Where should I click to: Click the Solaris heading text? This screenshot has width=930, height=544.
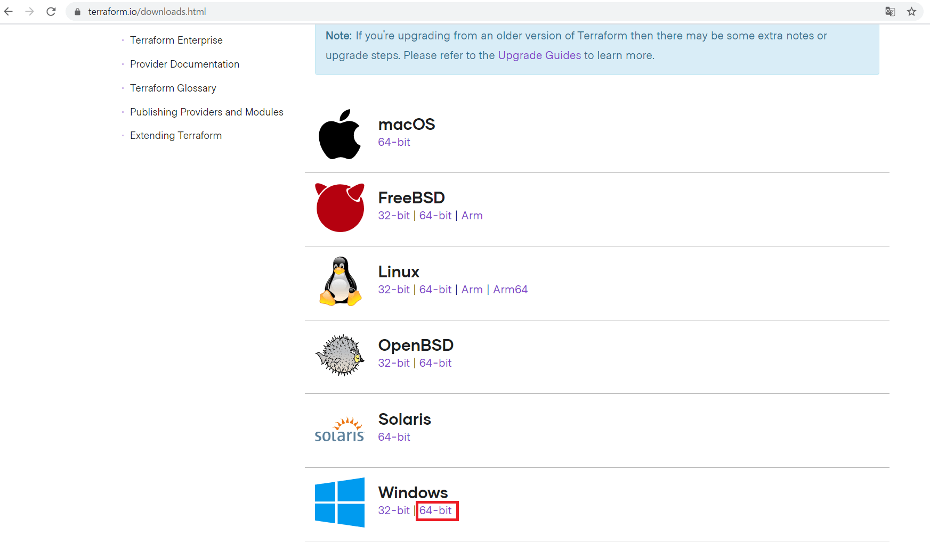[405, 419]
